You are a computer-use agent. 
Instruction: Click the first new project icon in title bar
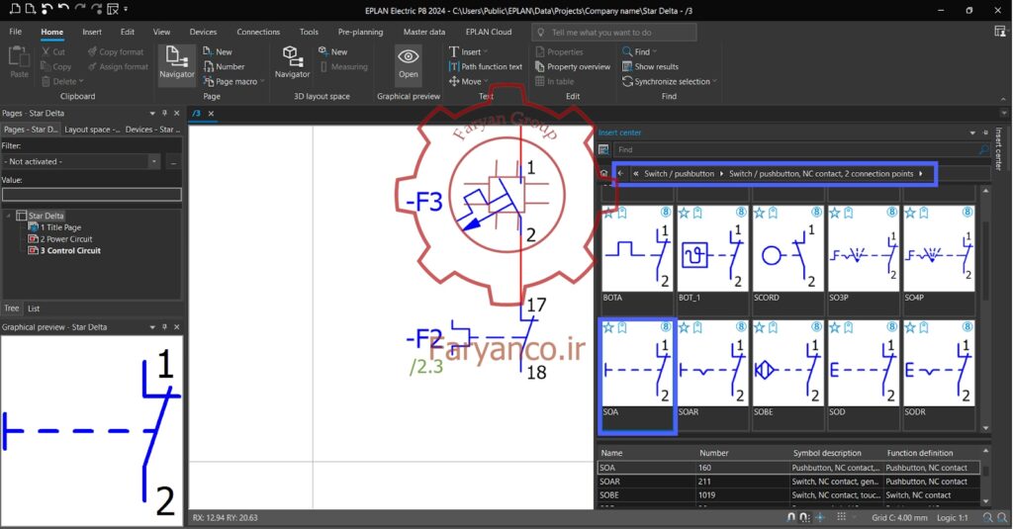coord(14,8)
